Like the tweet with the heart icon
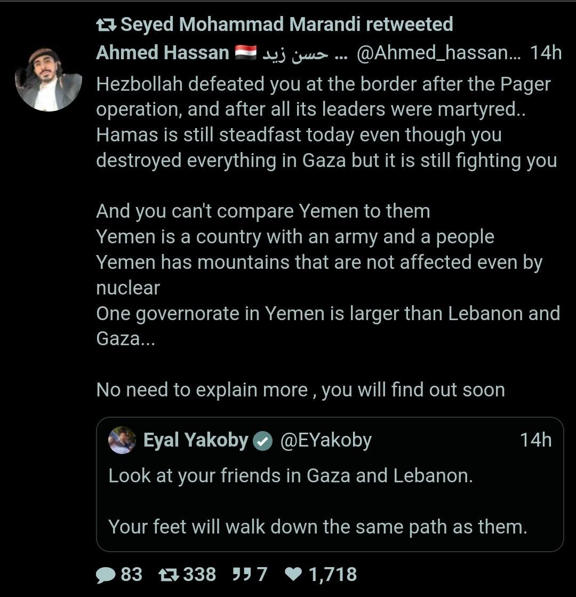The width and height of the screenshot is (576, 597). point(293,575)
